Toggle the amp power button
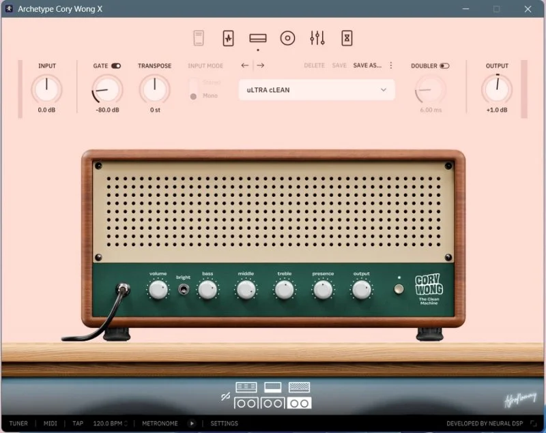 point(399,289)
